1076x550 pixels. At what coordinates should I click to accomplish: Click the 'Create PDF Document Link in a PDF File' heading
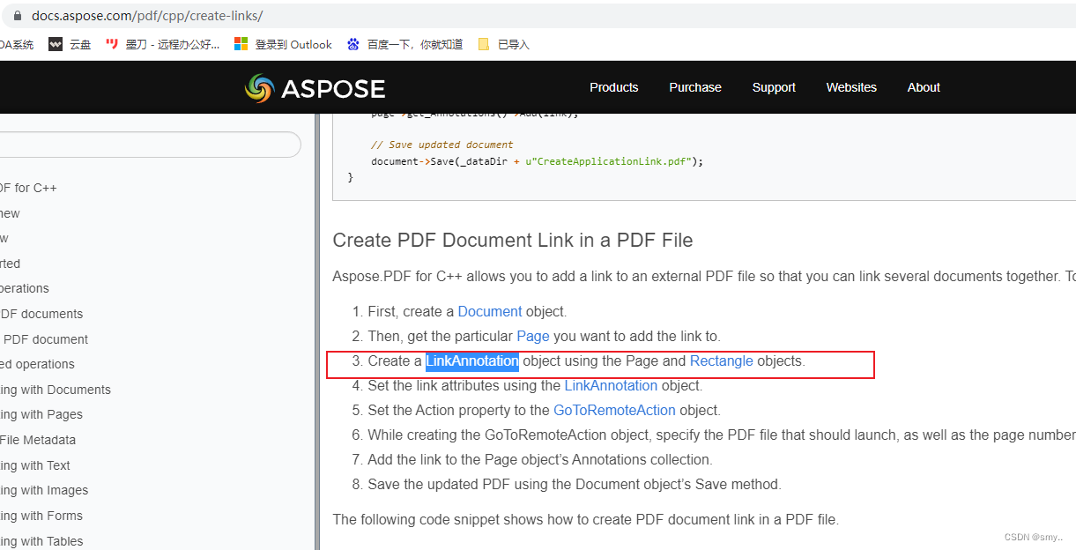513,240
